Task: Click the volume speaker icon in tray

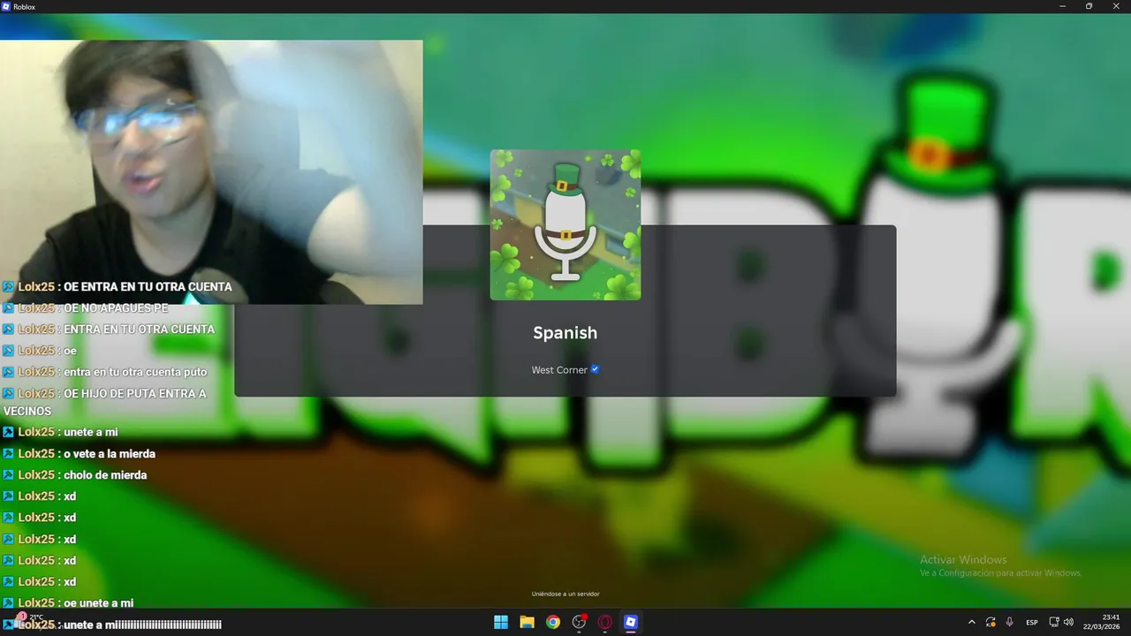Action: click(x=1068, y=622)
